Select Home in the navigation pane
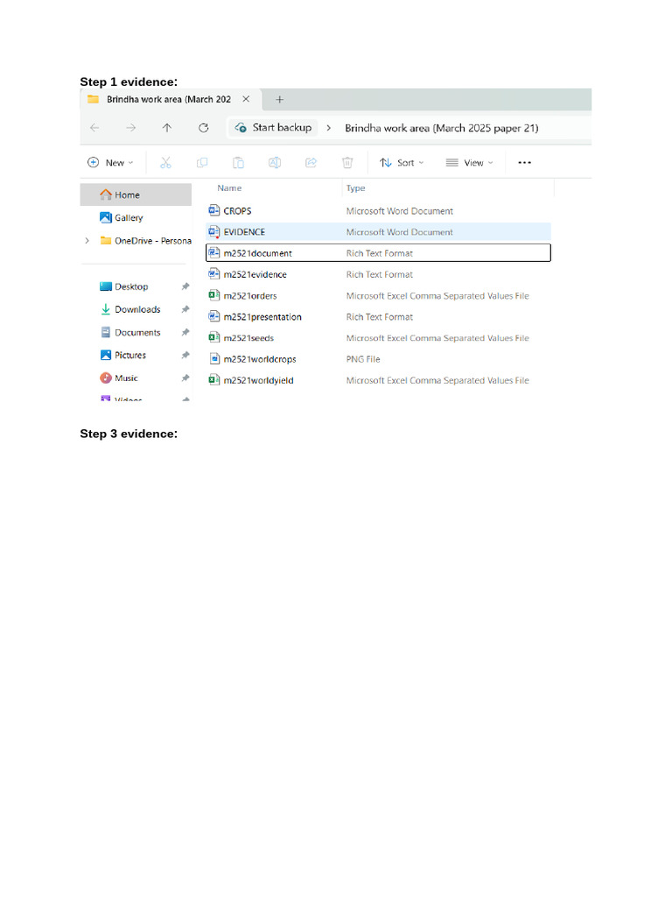 (136, 195)
